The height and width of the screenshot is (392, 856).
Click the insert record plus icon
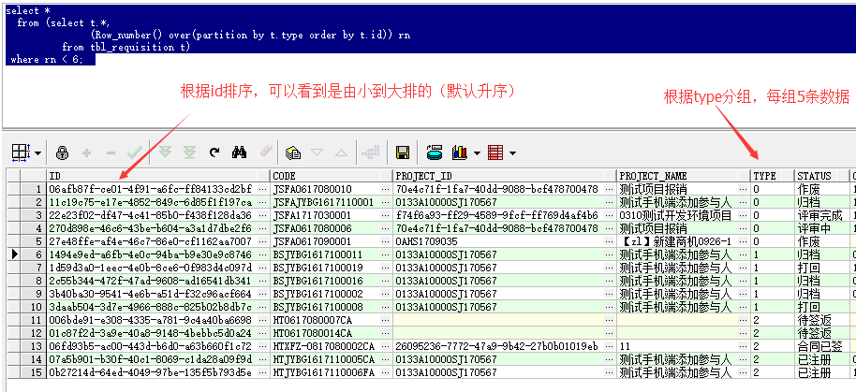pyautogui.click(x=87, y=152)
